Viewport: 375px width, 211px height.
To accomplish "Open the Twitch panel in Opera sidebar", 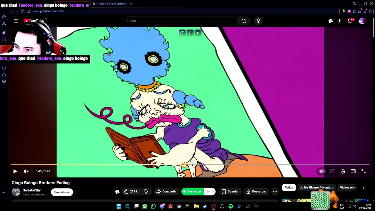I will click(x=4, y=33).
